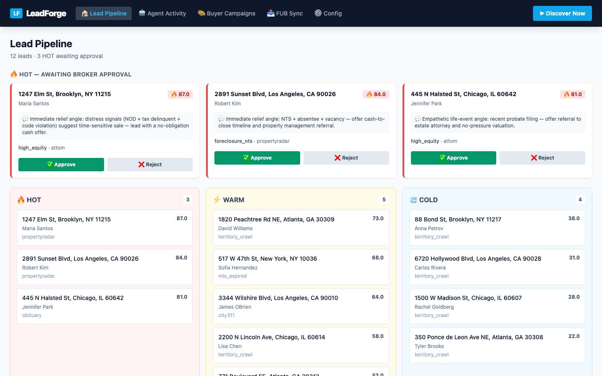Reject the 2891 Sunset Blvd lead

(x=346, y=158)
